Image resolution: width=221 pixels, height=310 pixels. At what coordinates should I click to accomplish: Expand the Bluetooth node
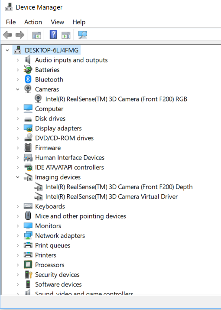point(18,79)
